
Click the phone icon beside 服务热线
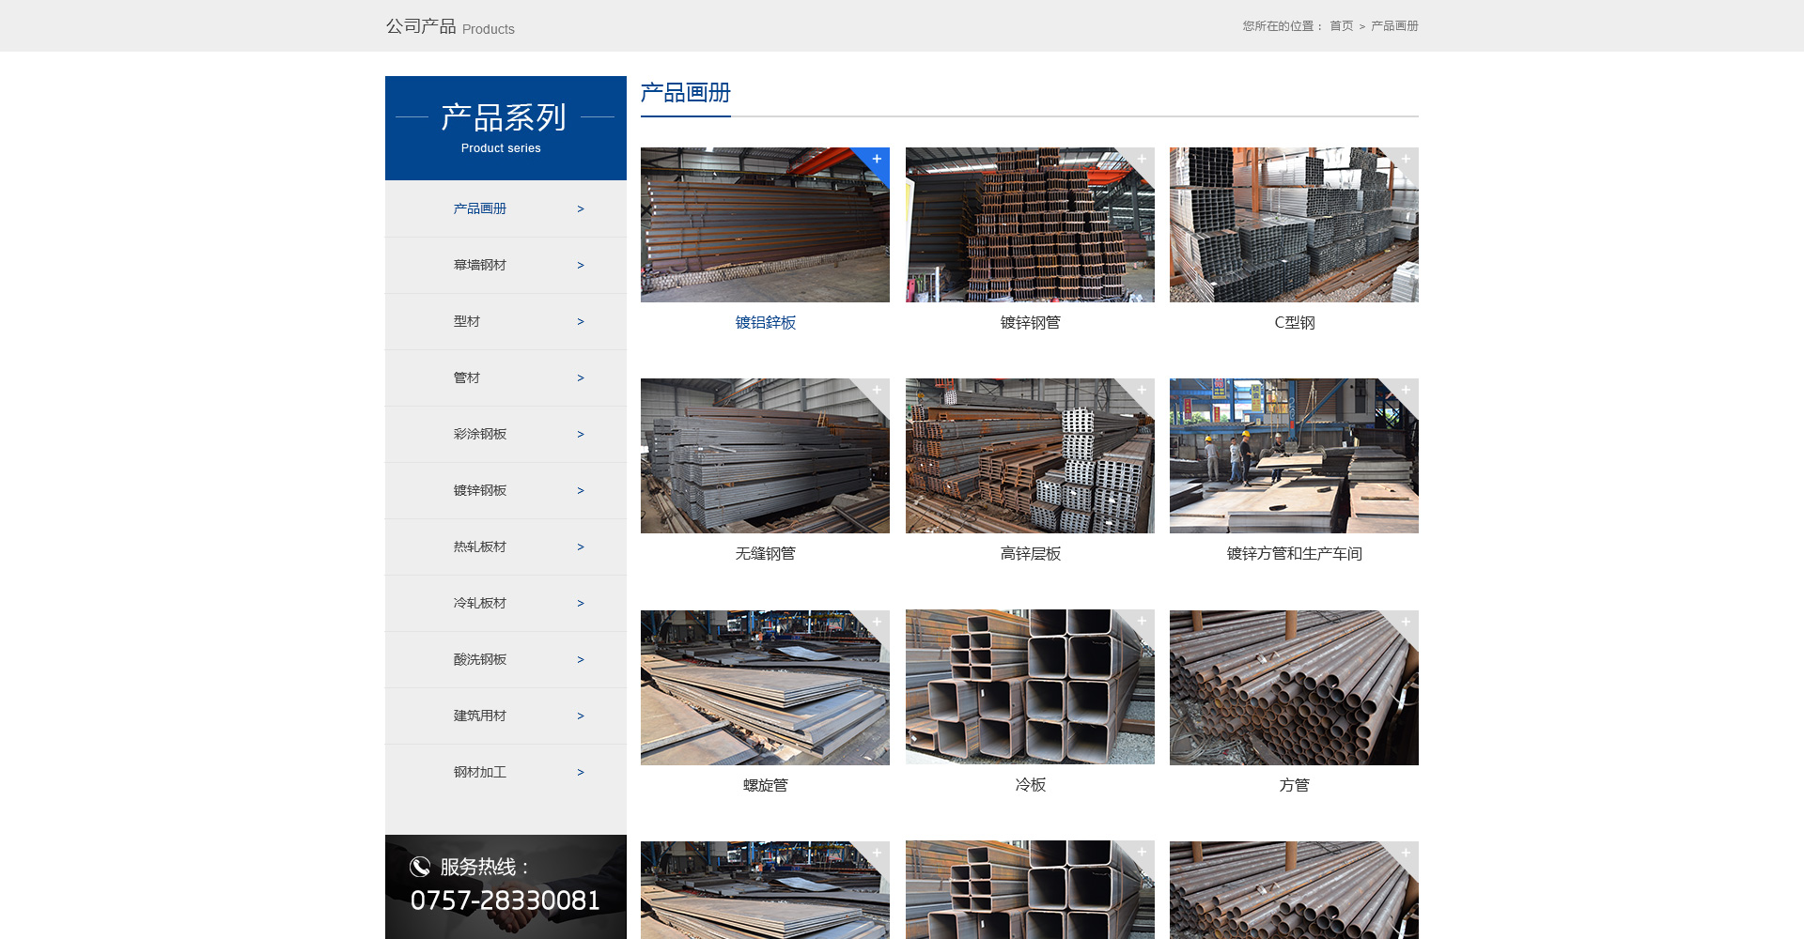pyautogui.click(x=420, y=867)
